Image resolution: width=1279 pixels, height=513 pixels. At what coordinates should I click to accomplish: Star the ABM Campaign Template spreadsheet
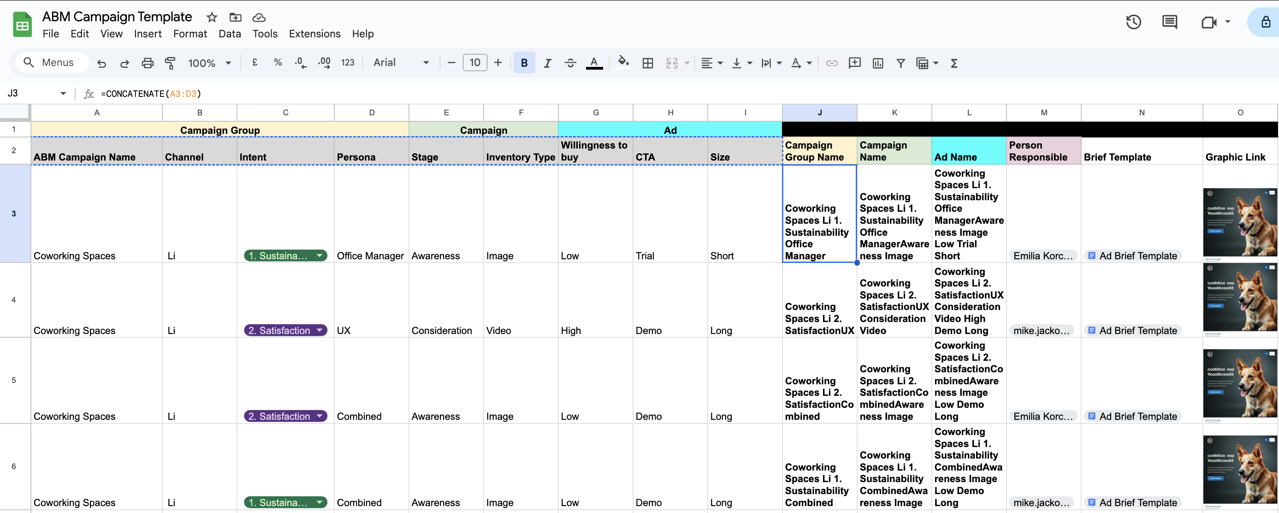click(212, 17)
